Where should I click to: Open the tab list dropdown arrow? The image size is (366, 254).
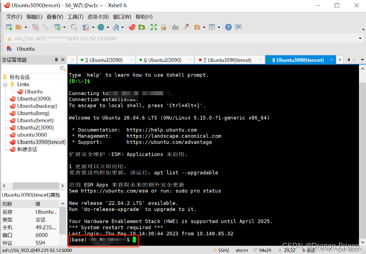[x=362, y=60]
